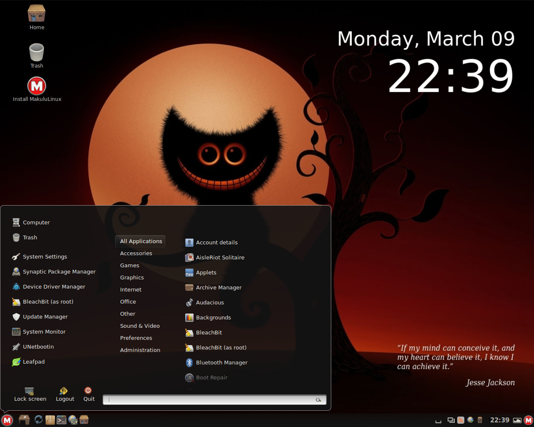Click the Logout button
This screenshot has height=427, width=534.
(x=65, y=394)
